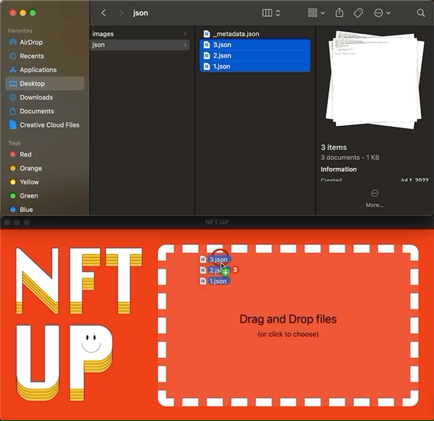Expand the Group By dropdown chevron

(x=323, y=13)
